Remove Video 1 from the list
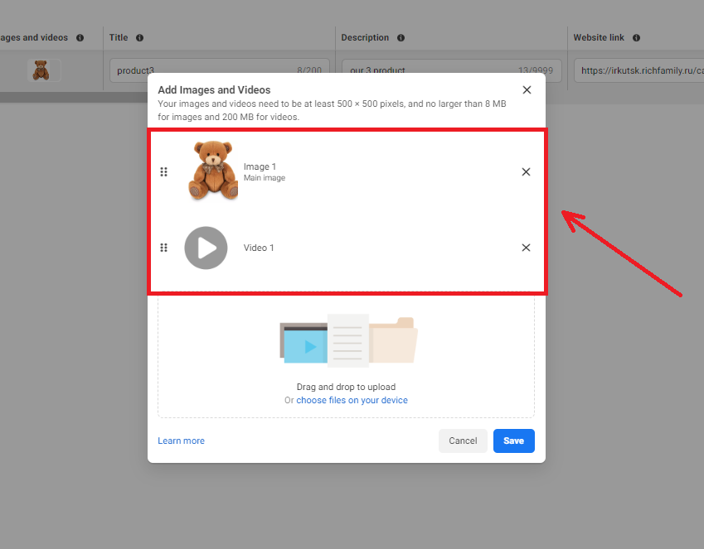This screenshot has height=549, width=704. 526,248
